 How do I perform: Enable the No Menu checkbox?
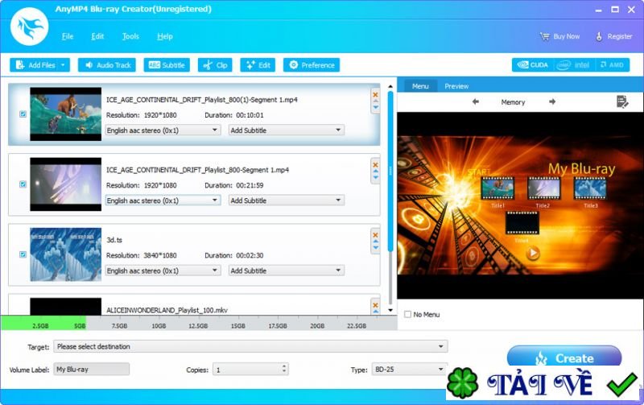(x=408, y=314)
